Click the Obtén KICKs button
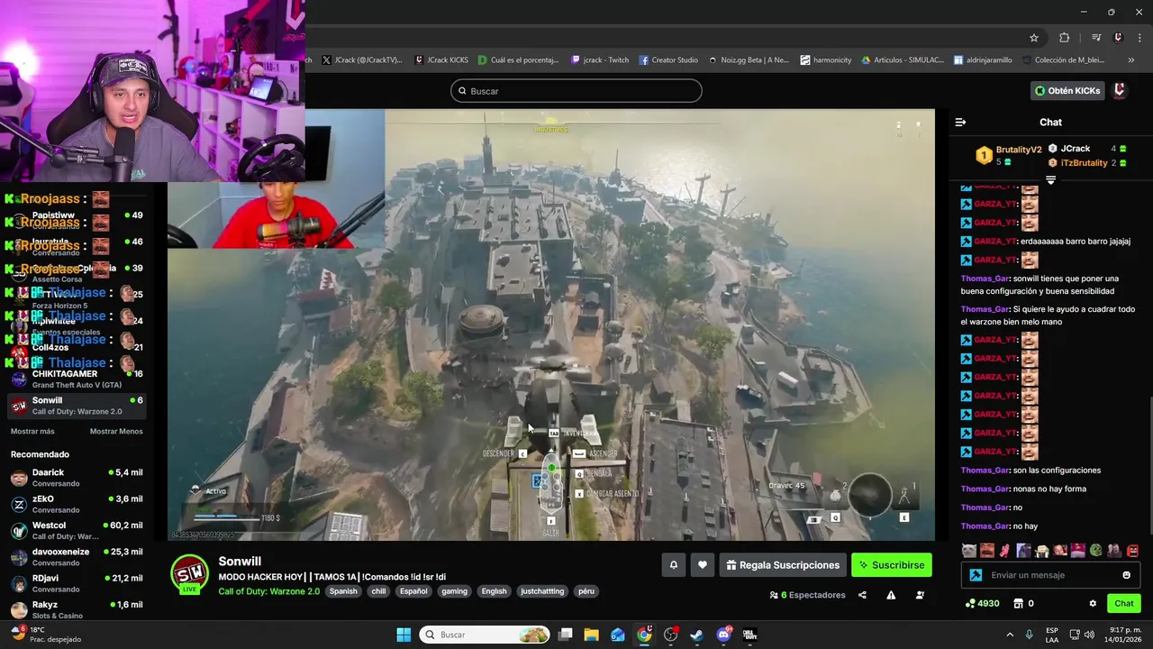The height and width of the screenshot is (649, 1153). point(1067,91)
